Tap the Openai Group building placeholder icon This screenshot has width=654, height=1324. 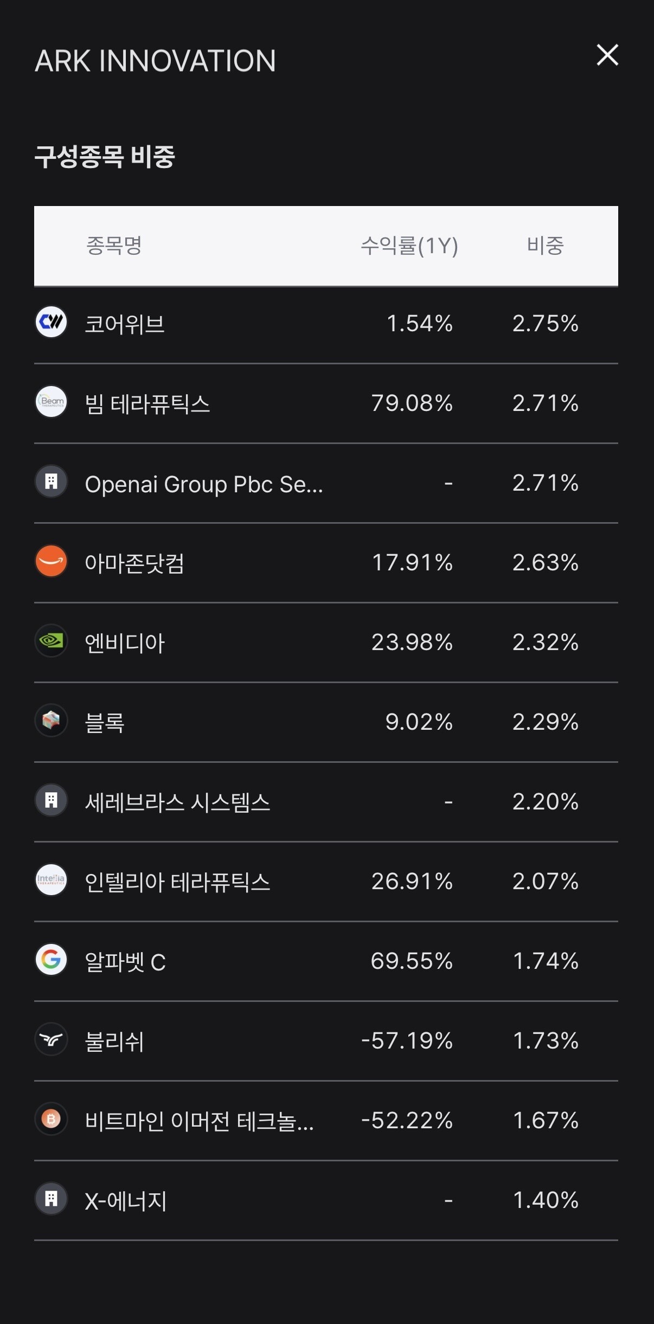[51, 481]
